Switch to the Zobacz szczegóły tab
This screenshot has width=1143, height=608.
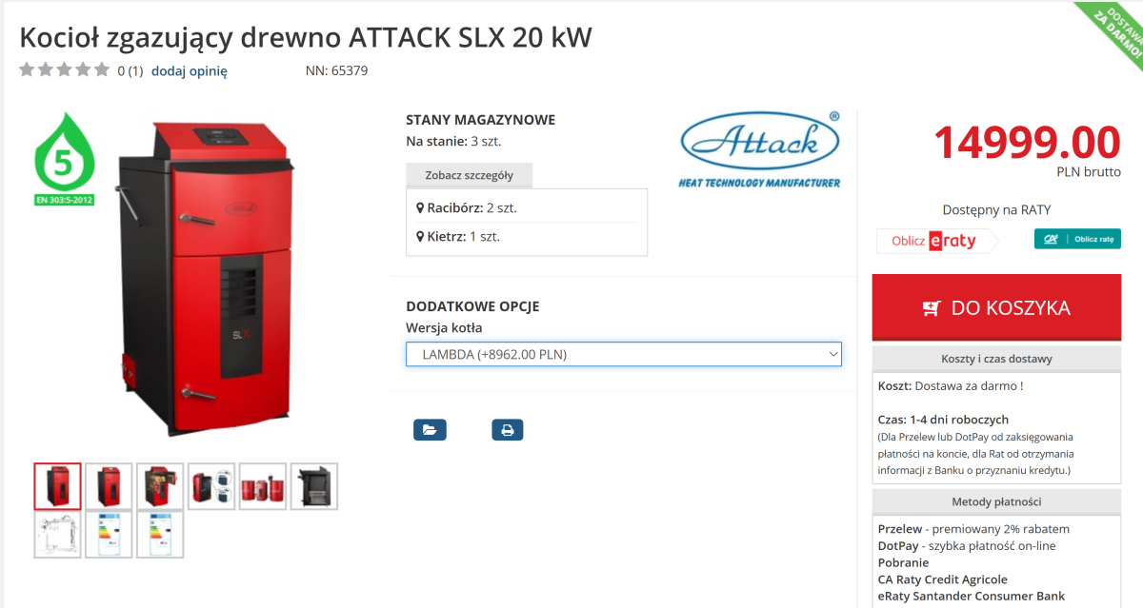[x=469, y=175]
